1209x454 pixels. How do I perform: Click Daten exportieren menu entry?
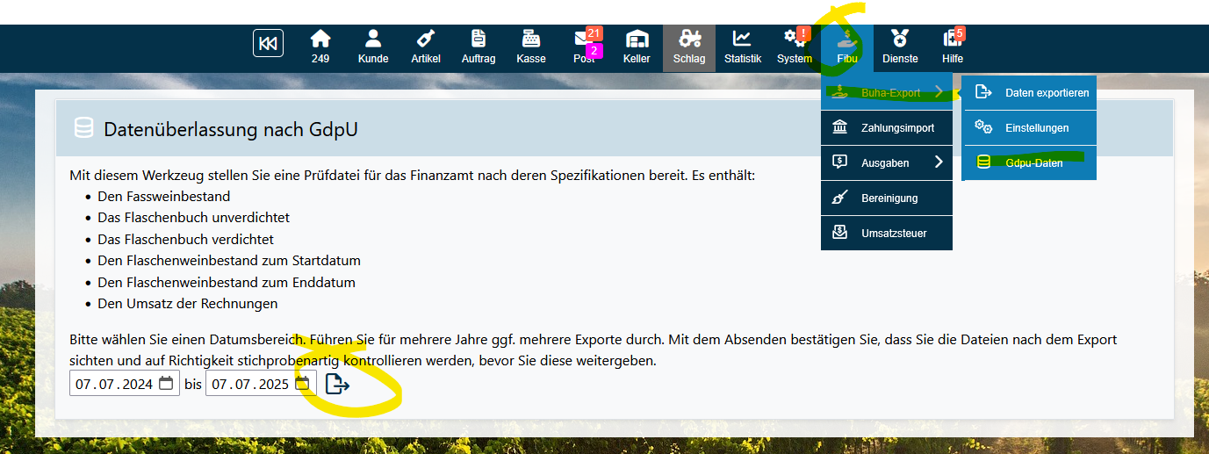coord(1030,92)
